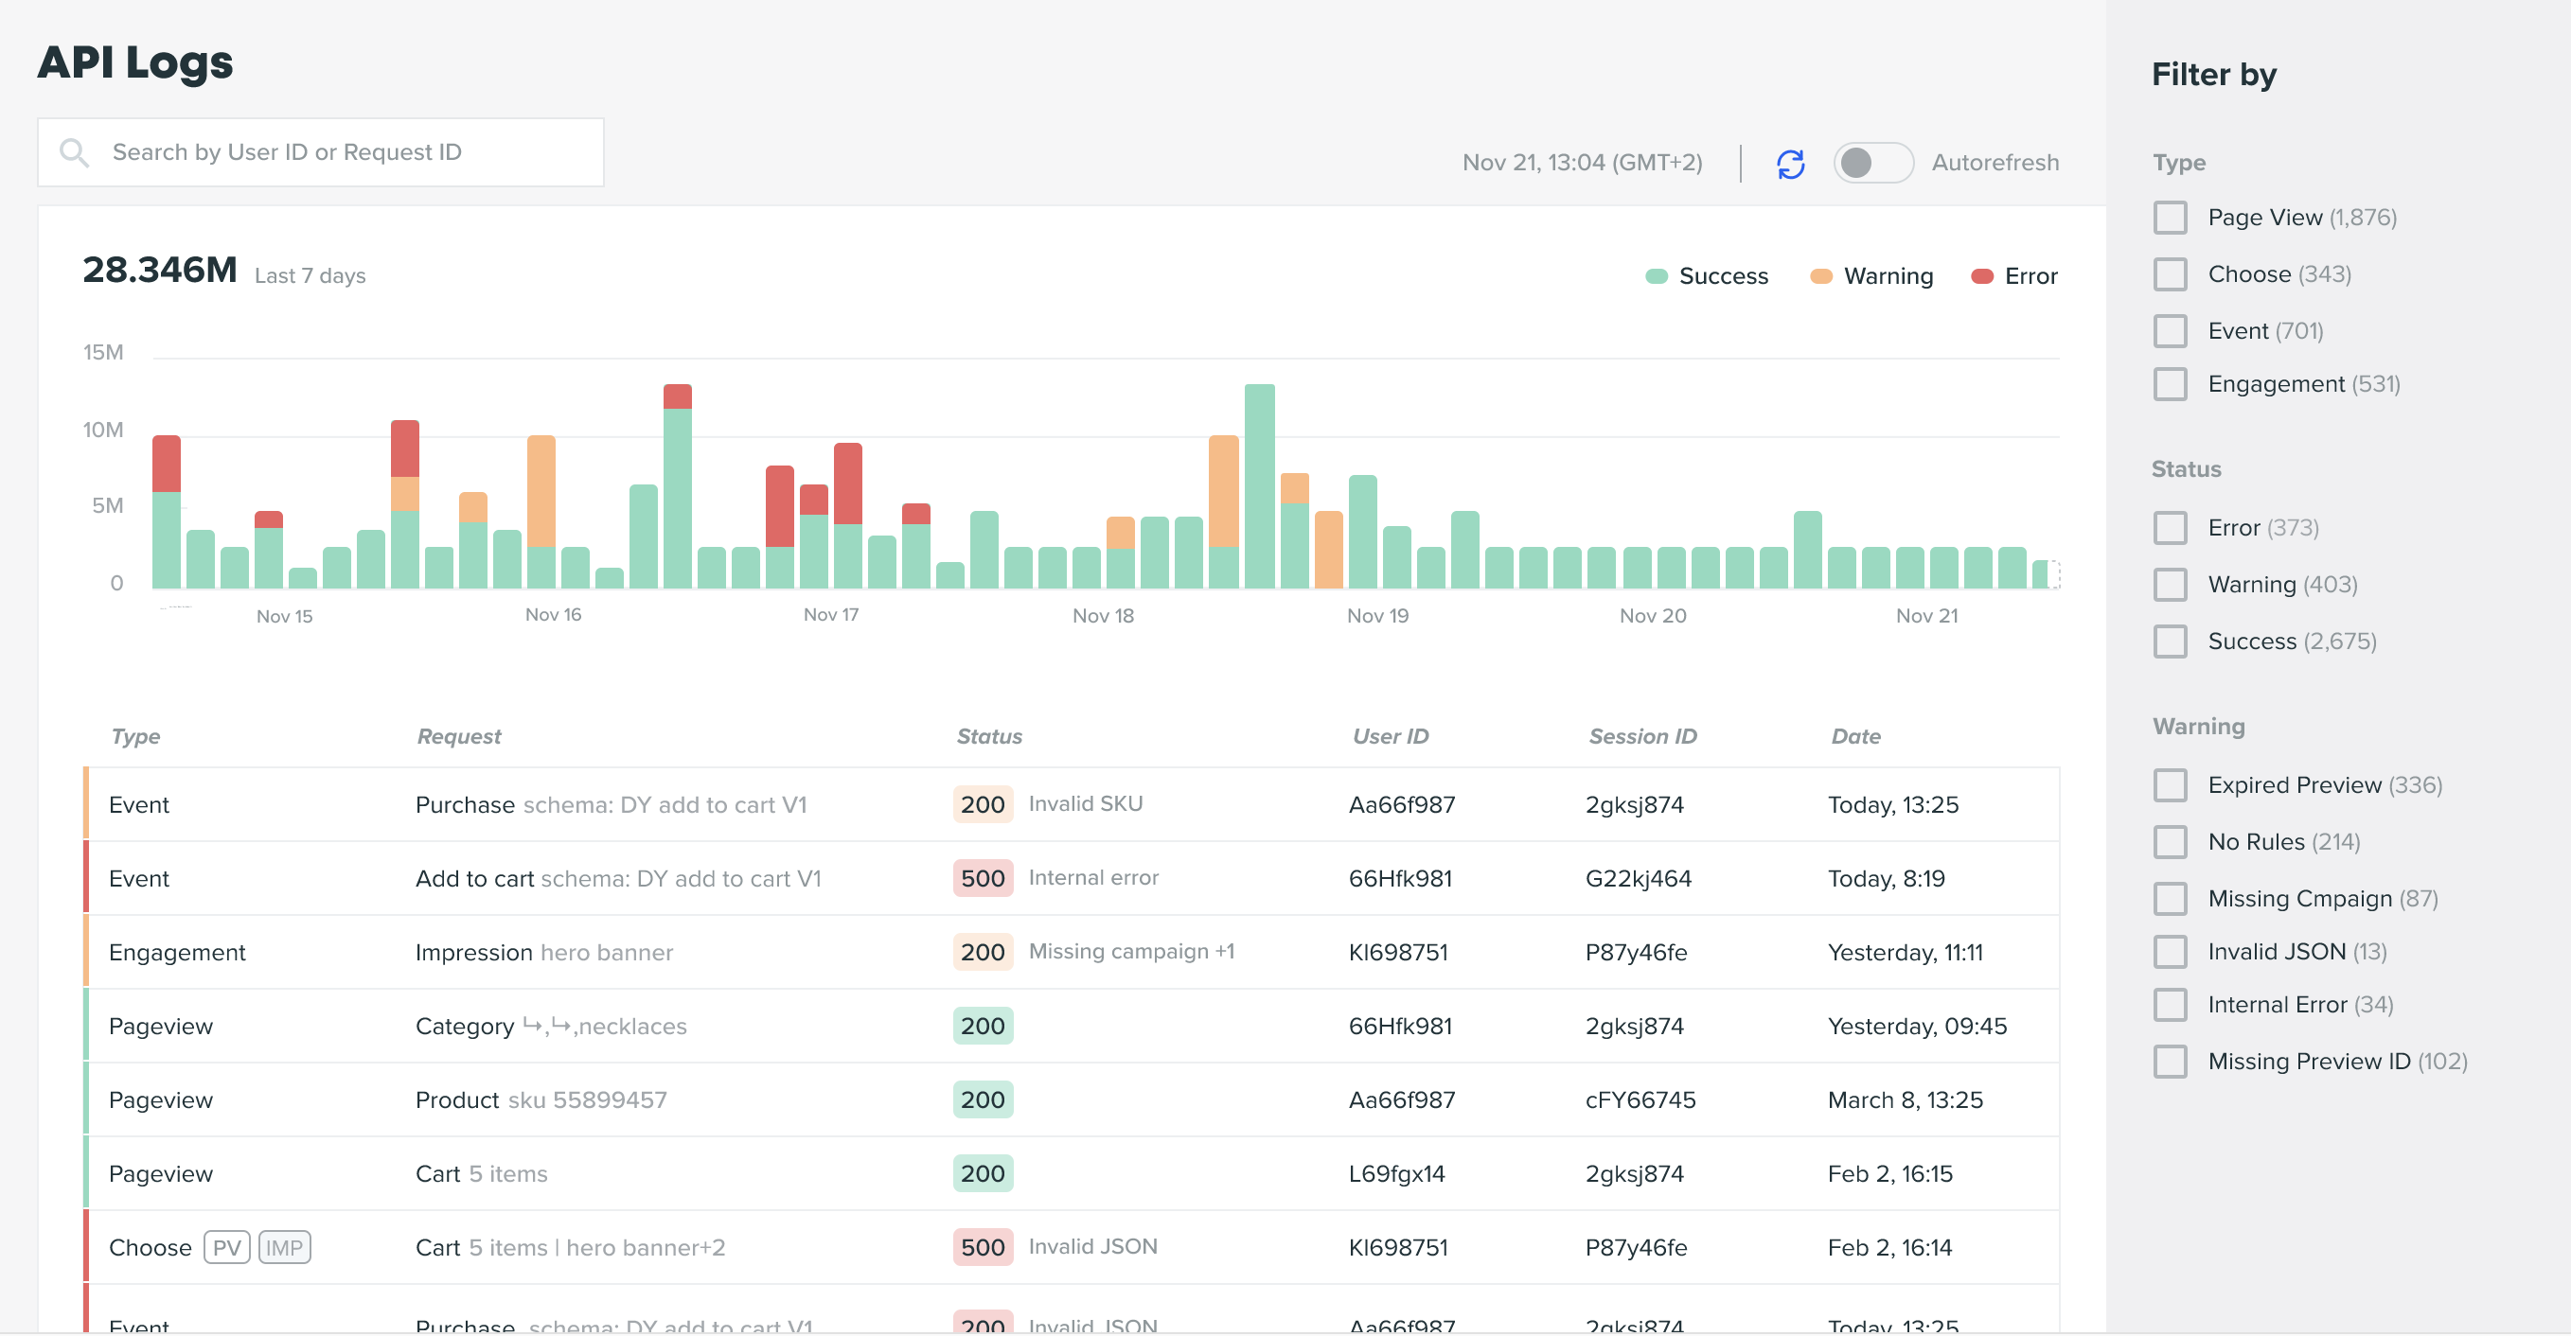The width and height of the screenshot is (2571, 1336).
Task: Click the IMP badge on Choose row
Action: [284, 1248]
